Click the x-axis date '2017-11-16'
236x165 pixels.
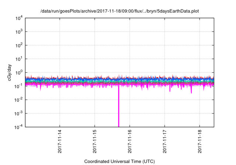click(x=130, y=141)
